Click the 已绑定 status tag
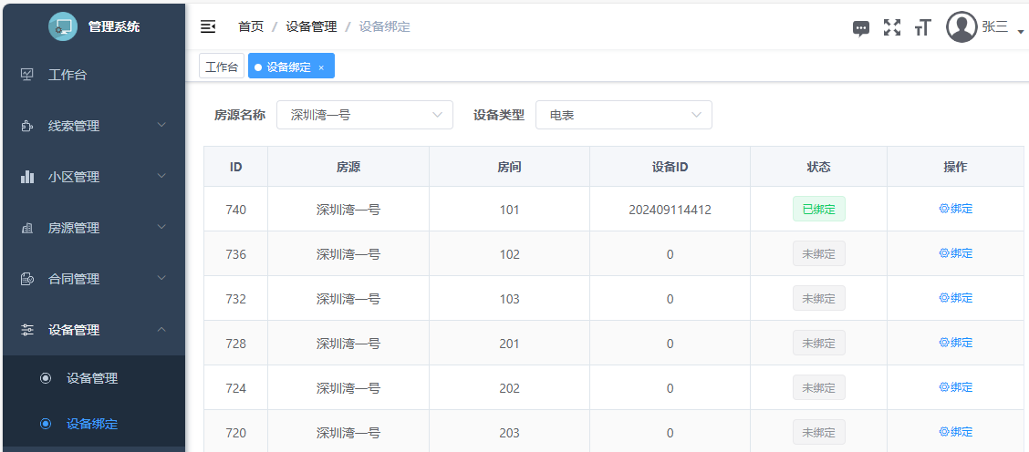 (818, 209)
